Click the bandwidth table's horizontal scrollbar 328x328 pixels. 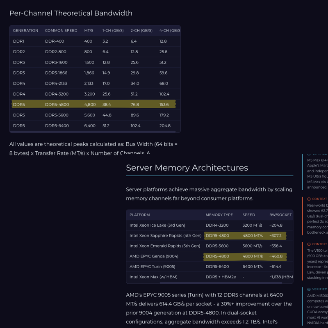click(x=93, y=132)
